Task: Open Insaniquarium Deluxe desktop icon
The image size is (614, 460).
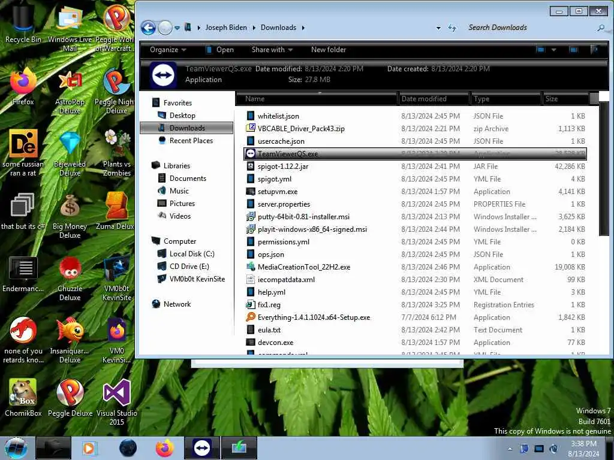Action: tap(70, 340)
